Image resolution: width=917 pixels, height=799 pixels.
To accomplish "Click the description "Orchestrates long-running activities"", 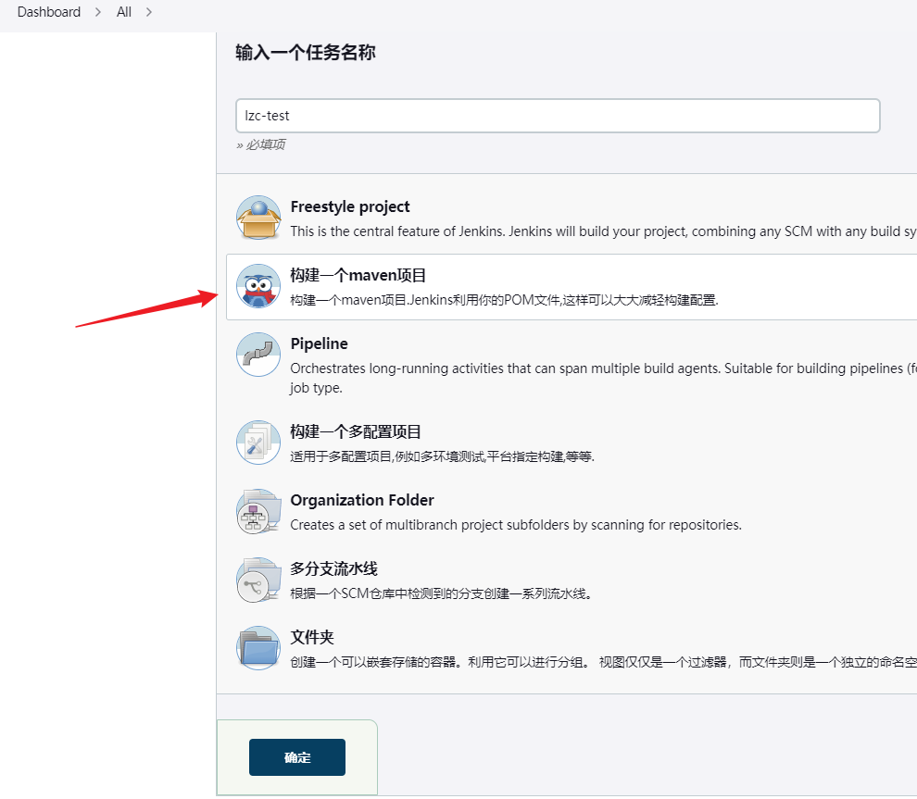I will [x=604, y=378].
